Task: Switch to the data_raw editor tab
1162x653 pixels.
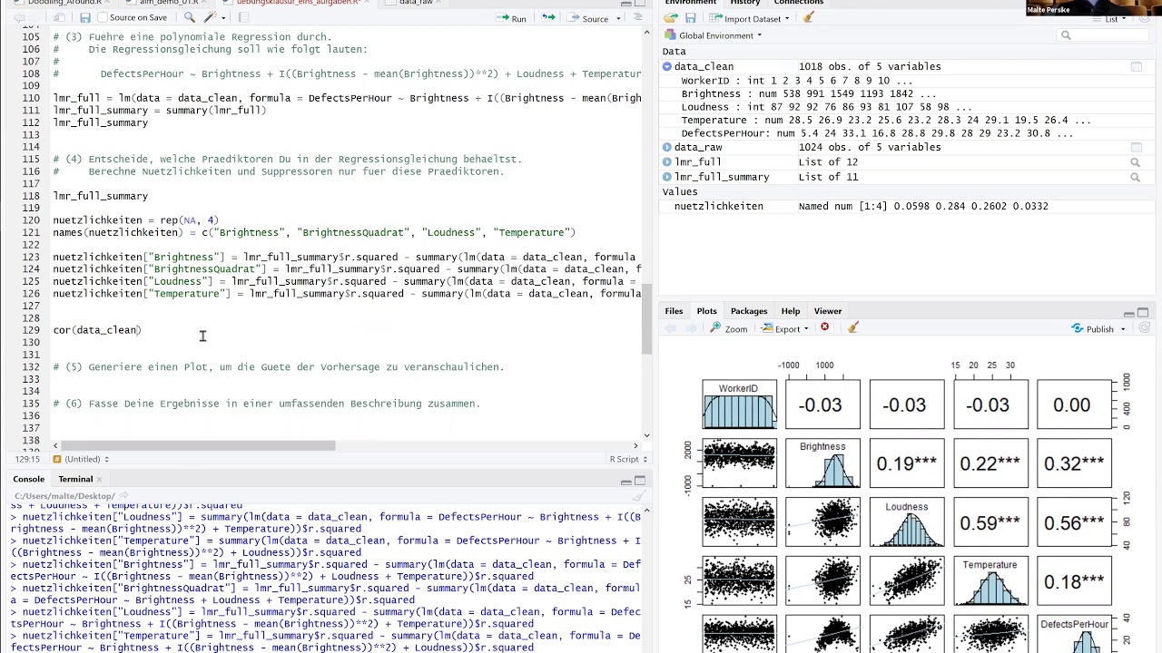Action: click(x=416, y=3)
